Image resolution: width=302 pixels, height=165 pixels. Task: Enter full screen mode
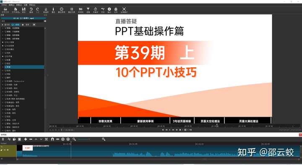[124, 10]
